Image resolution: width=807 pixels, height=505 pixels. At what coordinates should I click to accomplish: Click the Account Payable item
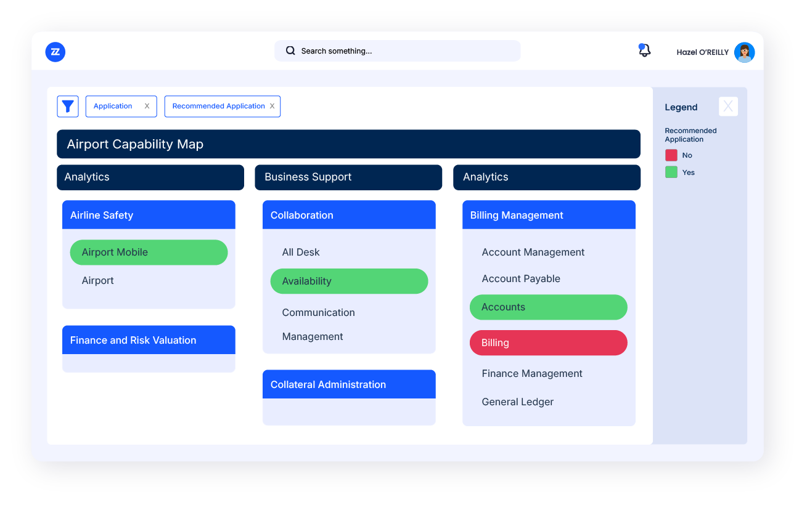520,279
